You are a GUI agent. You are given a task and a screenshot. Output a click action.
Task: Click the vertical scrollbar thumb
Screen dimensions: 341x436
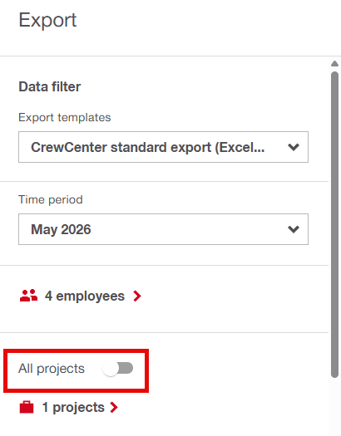click(x=334, y=225)
